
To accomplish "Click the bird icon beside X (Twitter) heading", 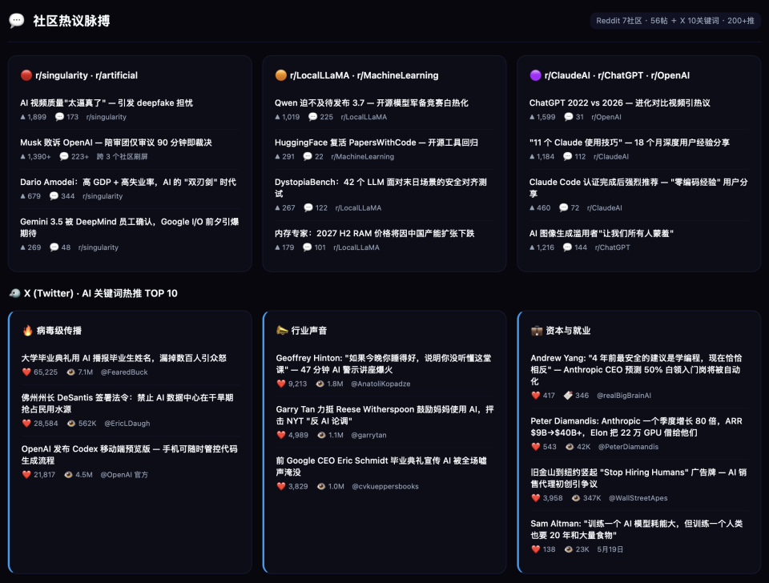I will [x=14, y=293].
